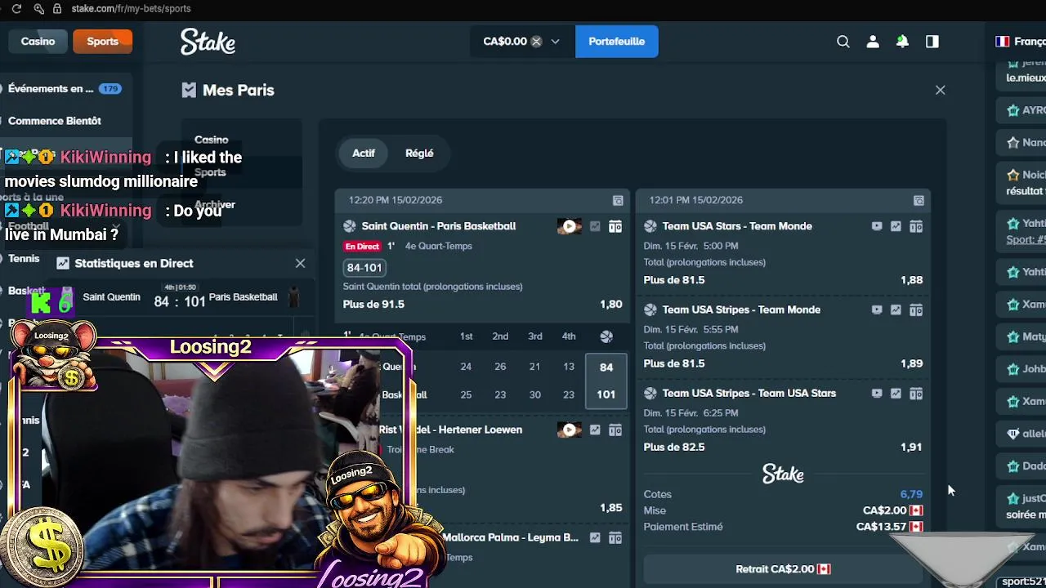
Task: Open the user profile icon
Action: [873, 42]
